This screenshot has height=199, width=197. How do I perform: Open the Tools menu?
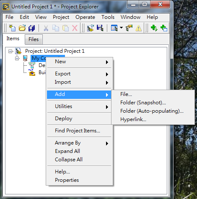(x=108, y=17)
